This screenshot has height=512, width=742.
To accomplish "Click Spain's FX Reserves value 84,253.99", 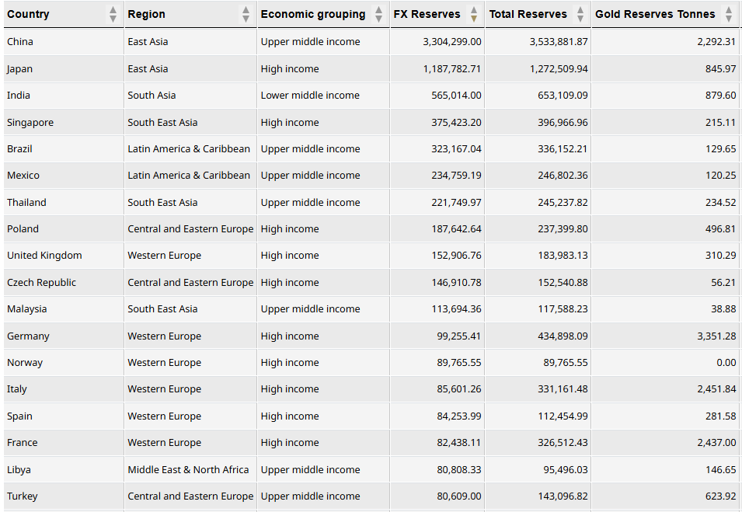I will point(459,416).
